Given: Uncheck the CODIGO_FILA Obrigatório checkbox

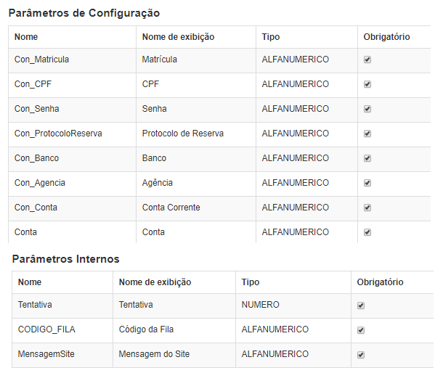Looking at the screenshot, I should click(x=361, y=330).
